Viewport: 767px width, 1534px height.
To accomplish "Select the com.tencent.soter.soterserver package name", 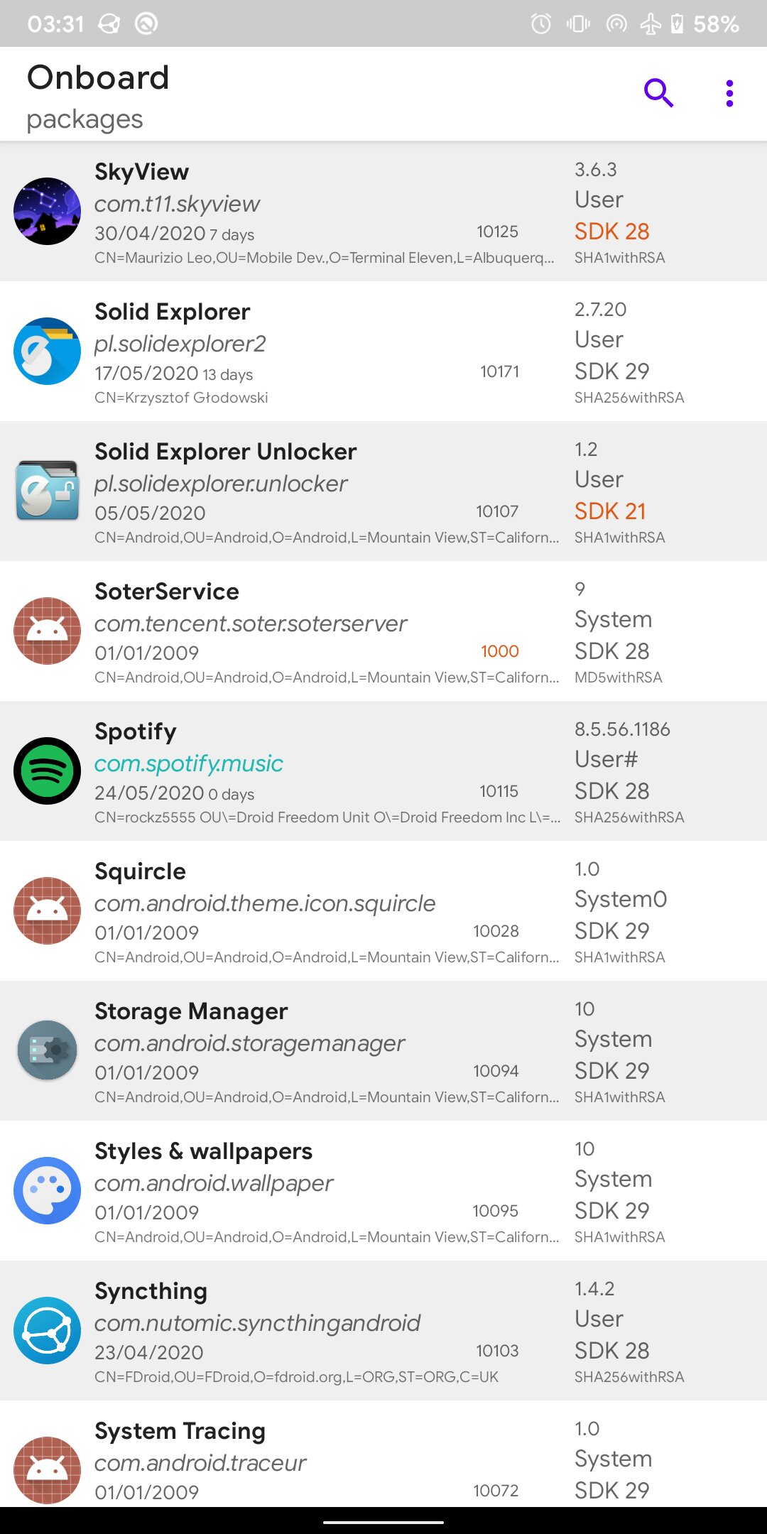I will pos(251,624).
